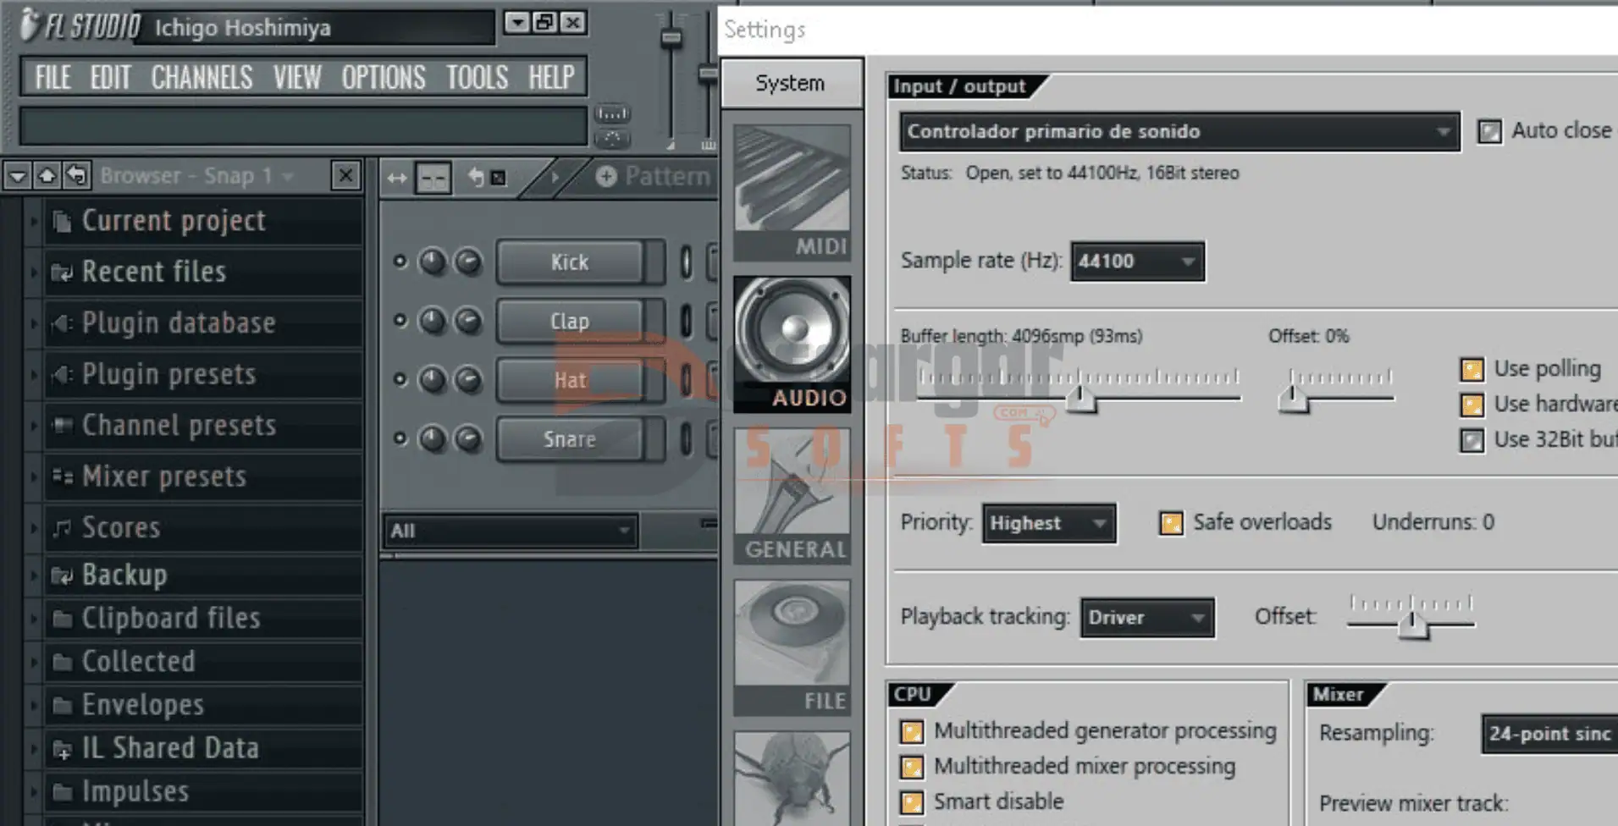Open the MIDI settings page
Viewport: 1618px width, 826px height.
tap(792, 192)
